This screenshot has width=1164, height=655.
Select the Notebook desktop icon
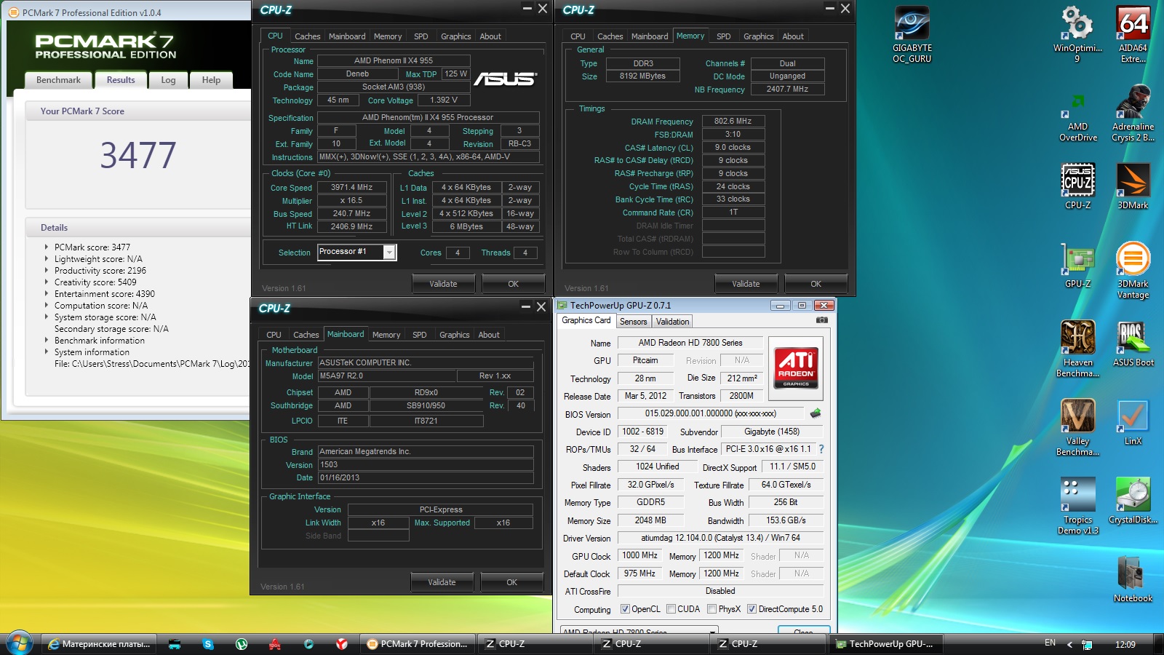1133,579
